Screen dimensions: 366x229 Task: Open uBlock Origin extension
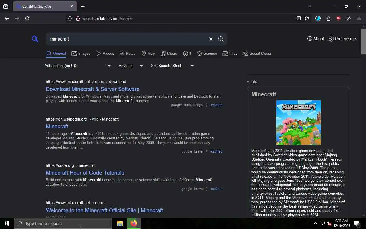(339, 18)
